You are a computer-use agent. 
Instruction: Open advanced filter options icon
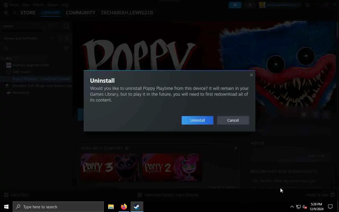click(x=66, y=48)
